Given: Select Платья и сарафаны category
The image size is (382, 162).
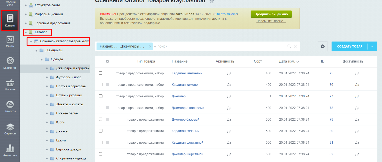Looking at the screenshot, I should point(71,86).
